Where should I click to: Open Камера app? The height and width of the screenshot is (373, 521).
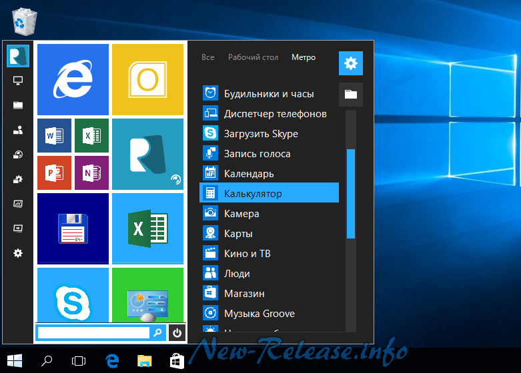(269, 213)
